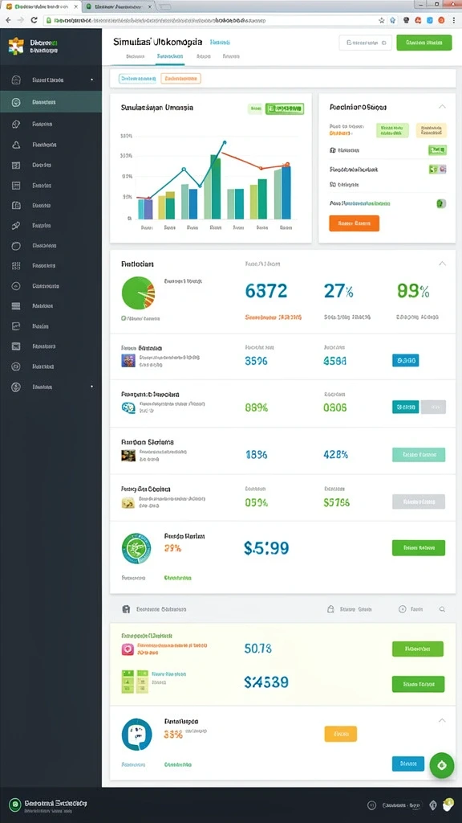Open the browser three-dot menu

tap(453, 20)
